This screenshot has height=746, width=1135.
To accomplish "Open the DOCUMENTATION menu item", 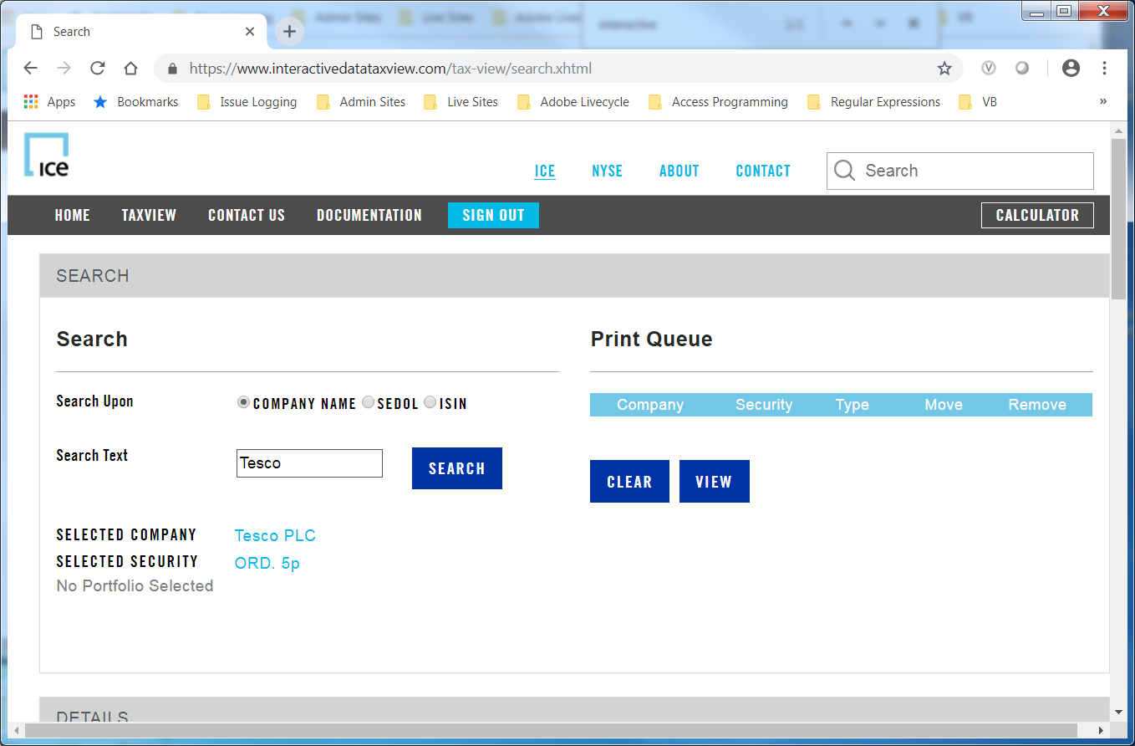I will point(369,215).
